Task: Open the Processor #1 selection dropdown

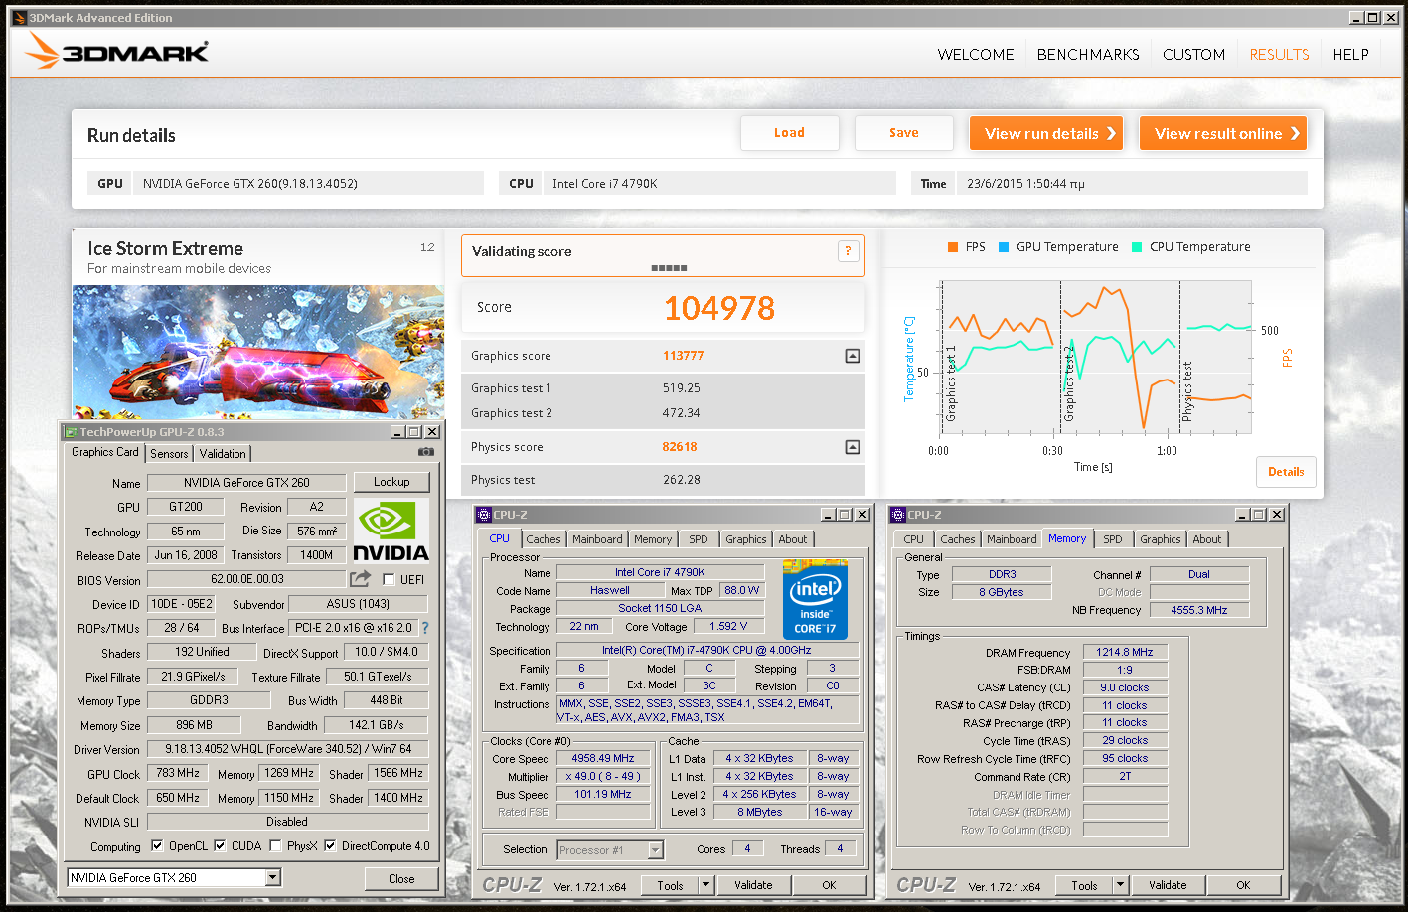Action: pos(655,850)
